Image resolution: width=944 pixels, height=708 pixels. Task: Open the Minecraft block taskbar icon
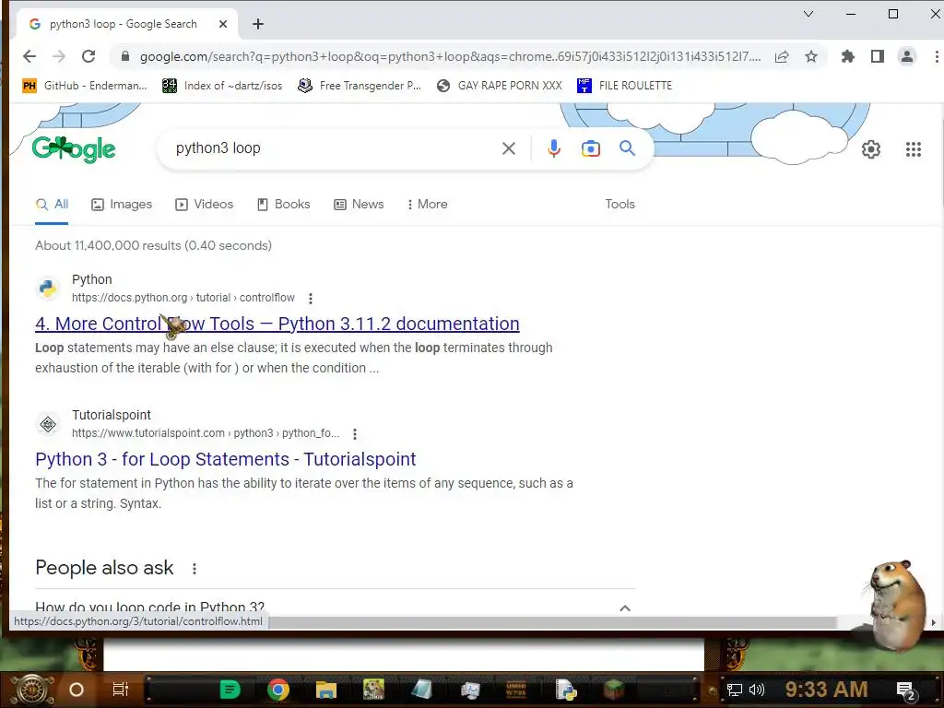coord(614,690)
